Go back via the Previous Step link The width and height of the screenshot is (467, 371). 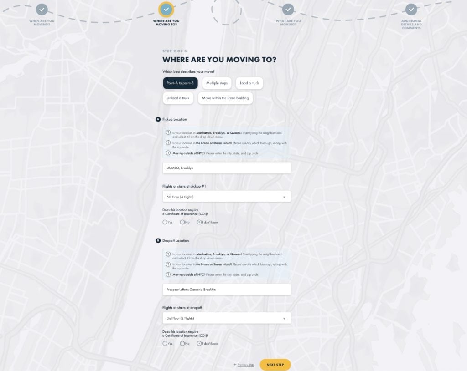(x=244, y=365)
